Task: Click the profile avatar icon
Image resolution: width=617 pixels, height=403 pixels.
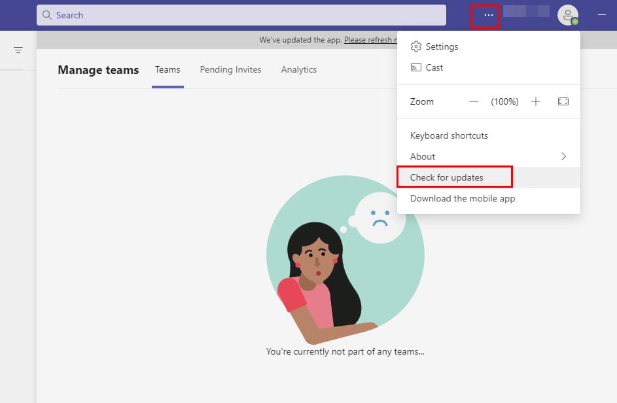Action: (567, 15)
